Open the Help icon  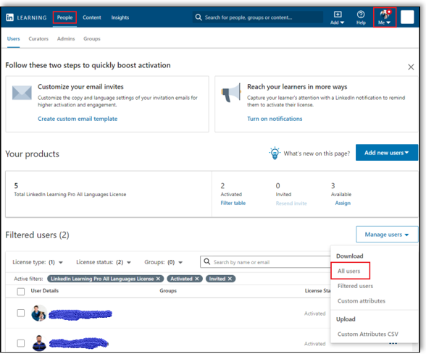coord(361,18)
